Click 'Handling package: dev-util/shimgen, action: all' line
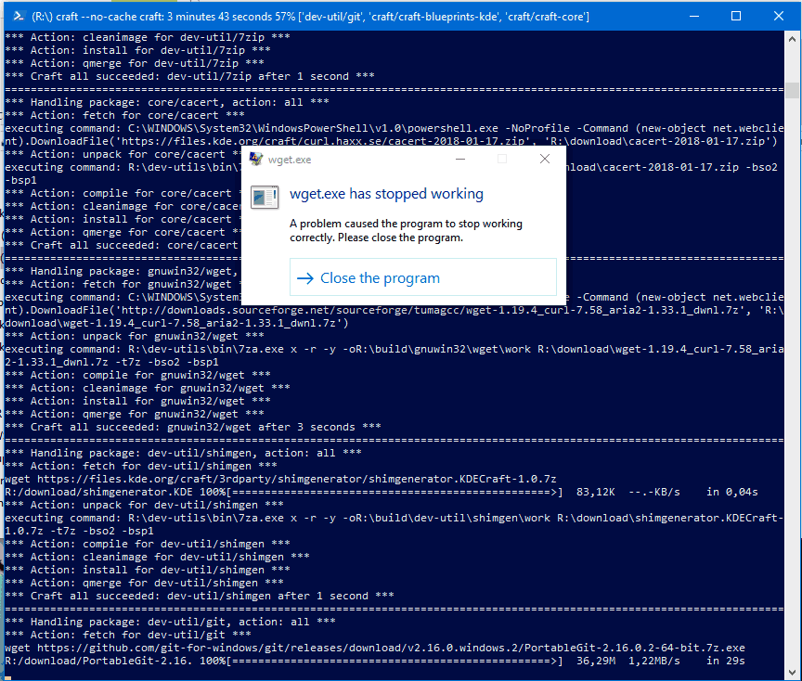 coord(183,453)
